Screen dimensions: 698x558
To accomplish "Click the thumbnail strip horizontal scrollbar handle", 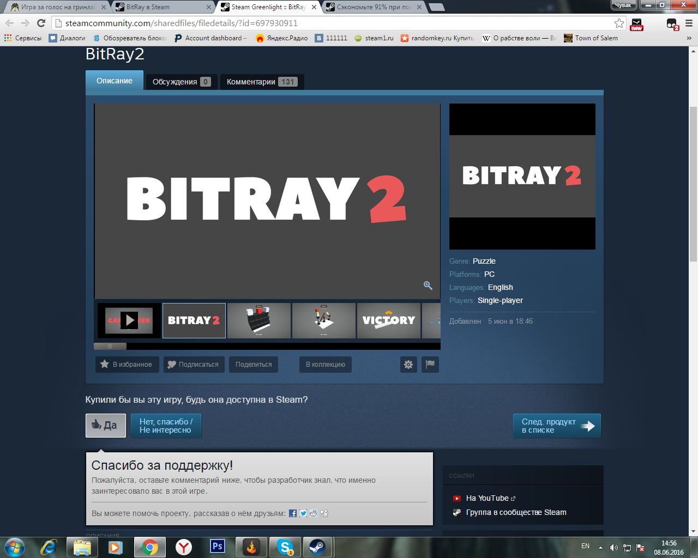I will [x=110, y=346].
